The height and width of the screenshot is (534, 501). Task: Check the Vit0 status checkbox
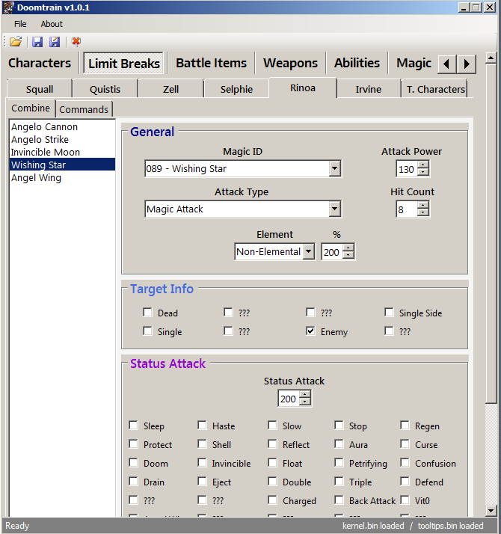click(405, 500)
